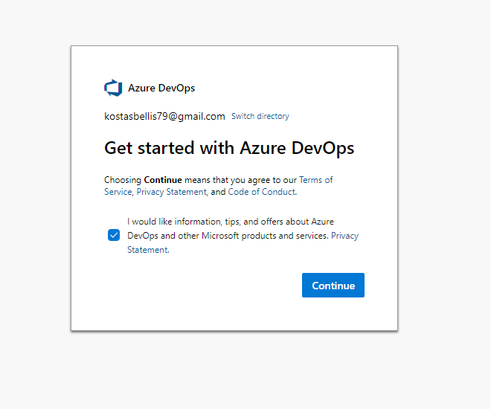The image size is (491, 409).
Task: Click bold Continue word in agreement sentence
Action: (x=163, y=180)
